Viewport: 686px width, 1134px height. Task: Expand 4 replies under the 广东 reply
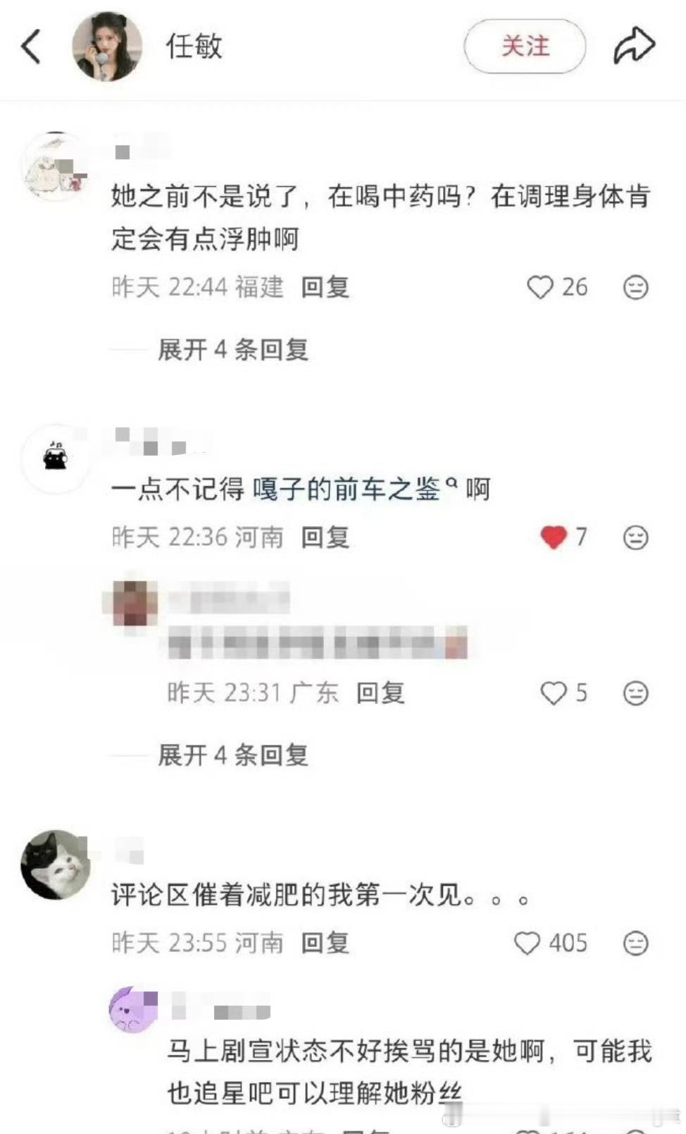point(233,755)
